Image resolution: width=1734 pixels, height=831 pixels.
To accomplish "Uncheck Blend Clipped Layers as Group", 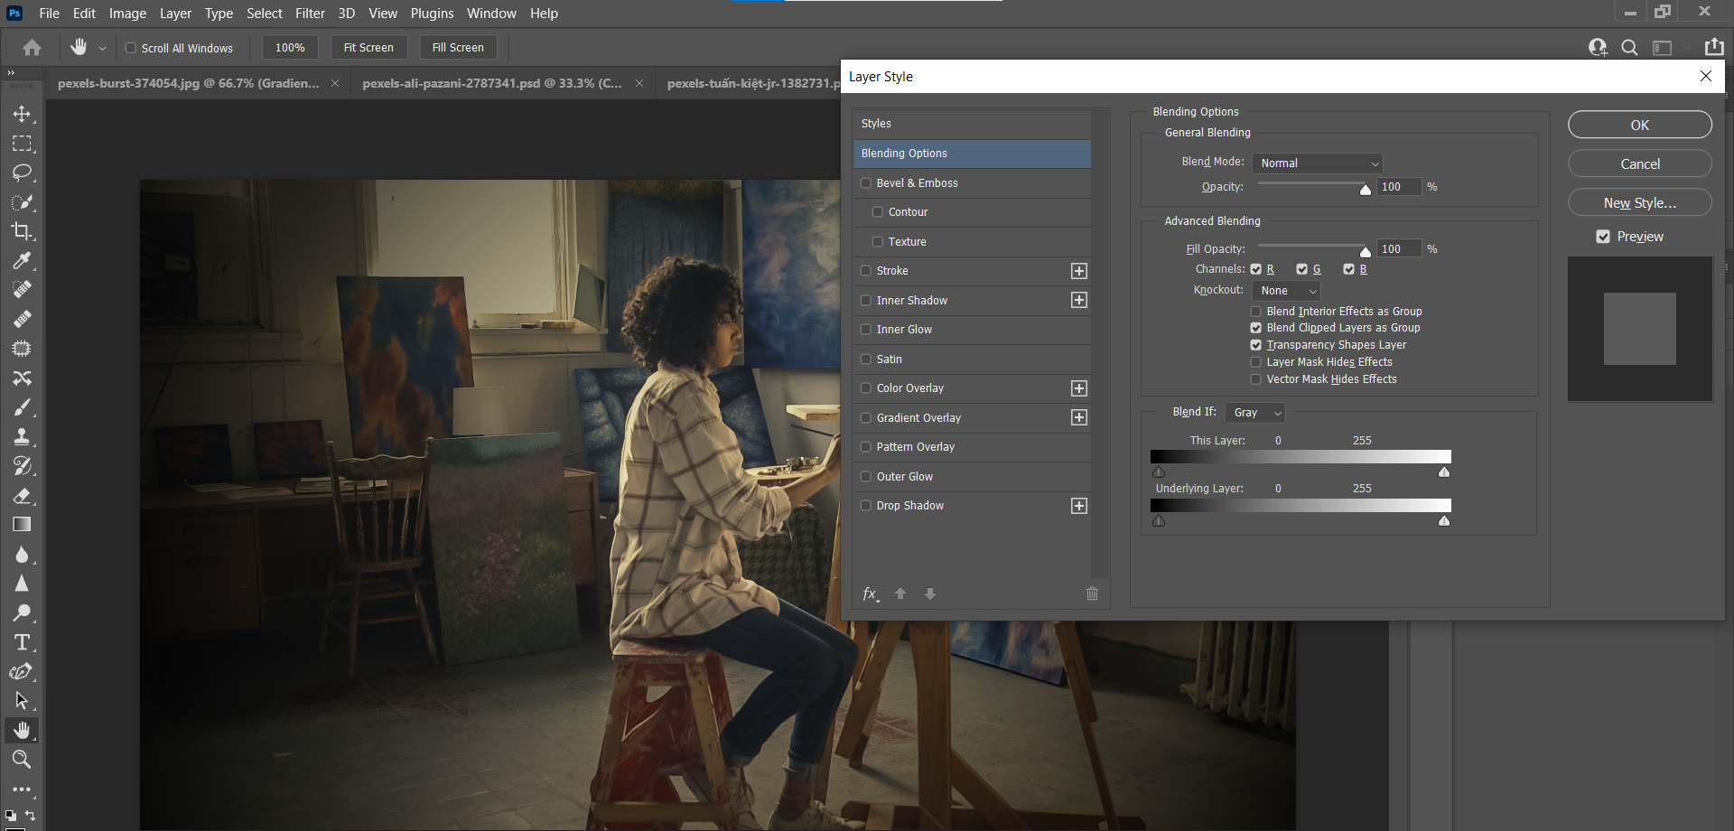I will point(1255,328).
